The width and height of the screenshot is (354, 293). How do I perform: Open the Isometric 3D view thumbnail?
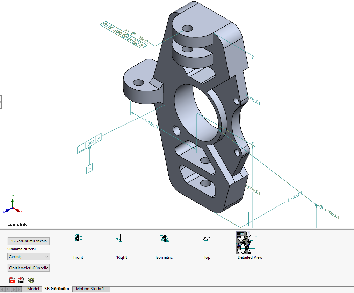[x=164, y=239]
